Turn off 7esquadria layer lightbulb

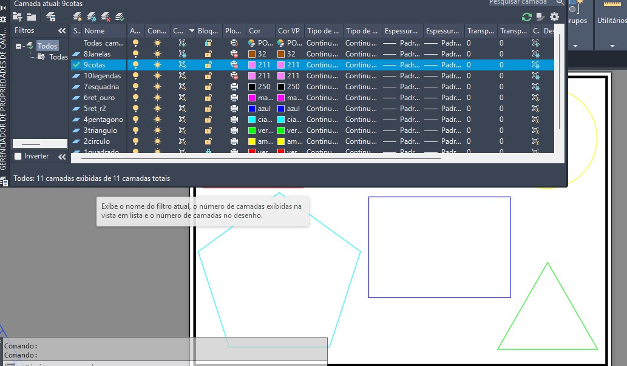(135, 87)
